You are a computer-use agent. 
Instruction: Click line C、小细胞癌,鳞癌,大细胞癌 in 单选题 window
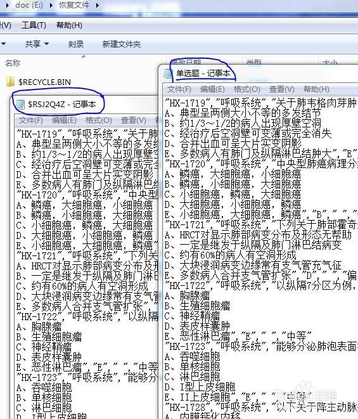click(233, 194)
